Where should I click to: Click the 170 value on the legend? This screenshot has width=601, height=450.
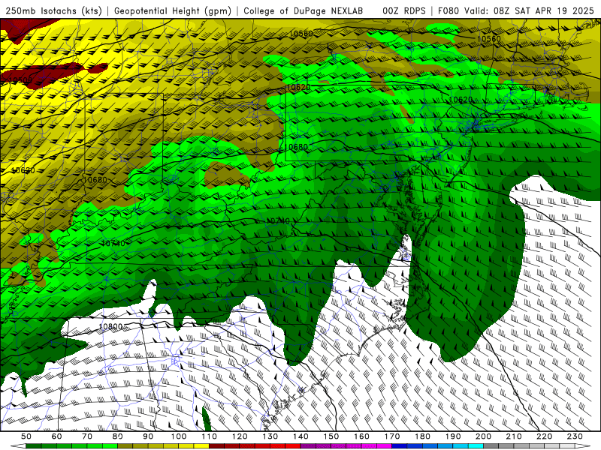point(392,436)
